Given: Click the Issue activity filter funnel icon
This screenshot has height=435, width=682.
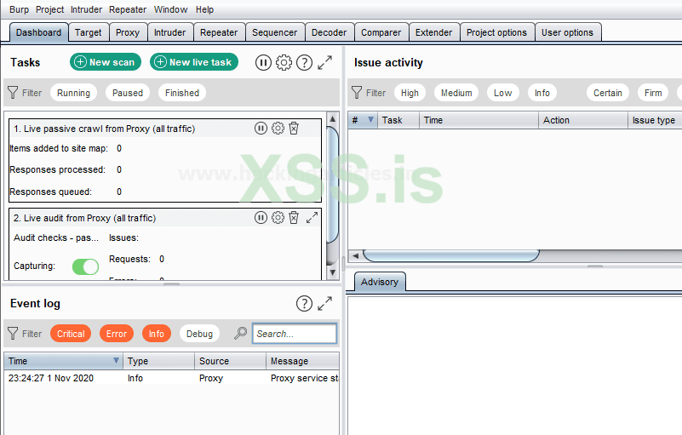Looking at the screenshot, I should 357,92.
